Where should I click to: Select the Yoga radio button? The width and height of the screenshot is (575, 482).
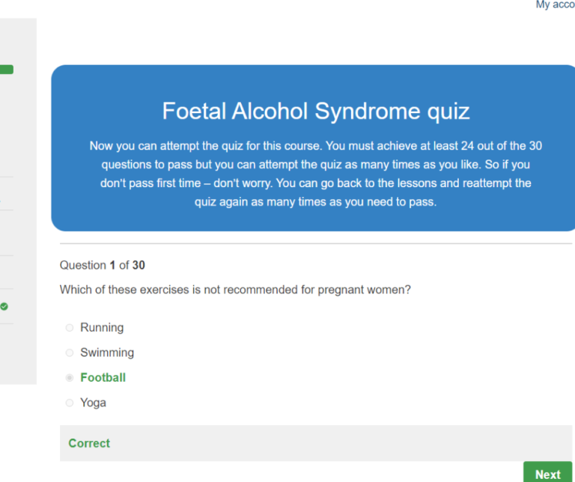click(x=70, y=403)
